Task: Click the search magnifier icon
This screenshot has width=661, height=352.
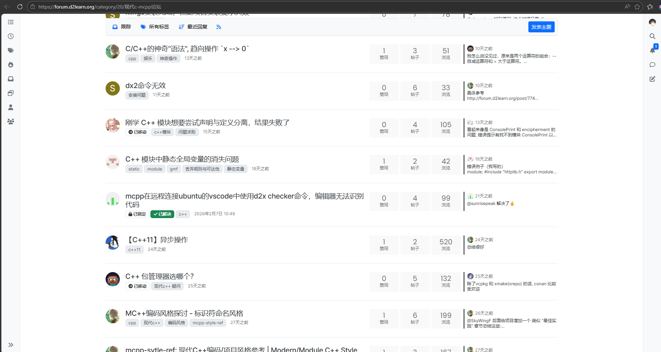Action: (x=652, y=36)
